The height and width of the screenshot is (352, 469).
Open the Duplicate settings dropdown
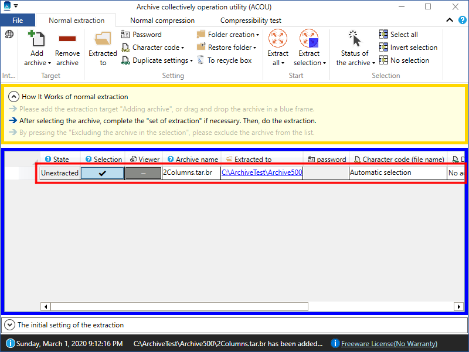(157, 60)
